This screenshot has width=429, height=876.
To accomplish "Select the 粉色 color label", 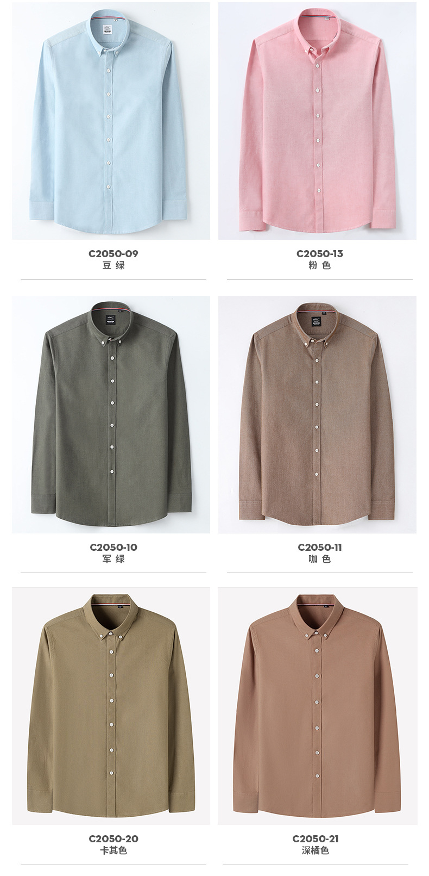I will [x=320, y=265].
